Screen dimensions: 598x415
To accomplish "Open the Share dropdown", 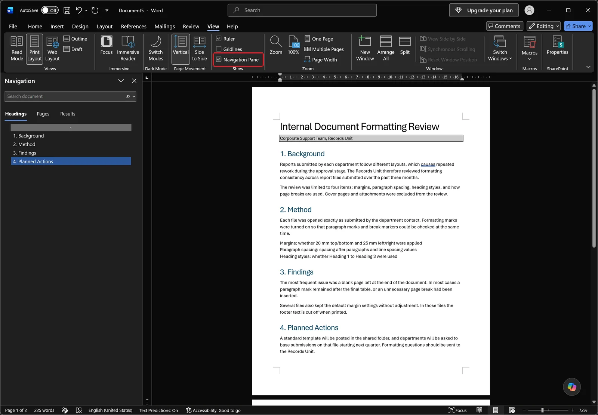I will (x=590, y=26).
